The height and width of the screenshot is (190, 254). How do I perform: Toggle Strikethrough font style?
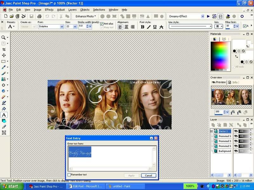[x=161, y=27]
